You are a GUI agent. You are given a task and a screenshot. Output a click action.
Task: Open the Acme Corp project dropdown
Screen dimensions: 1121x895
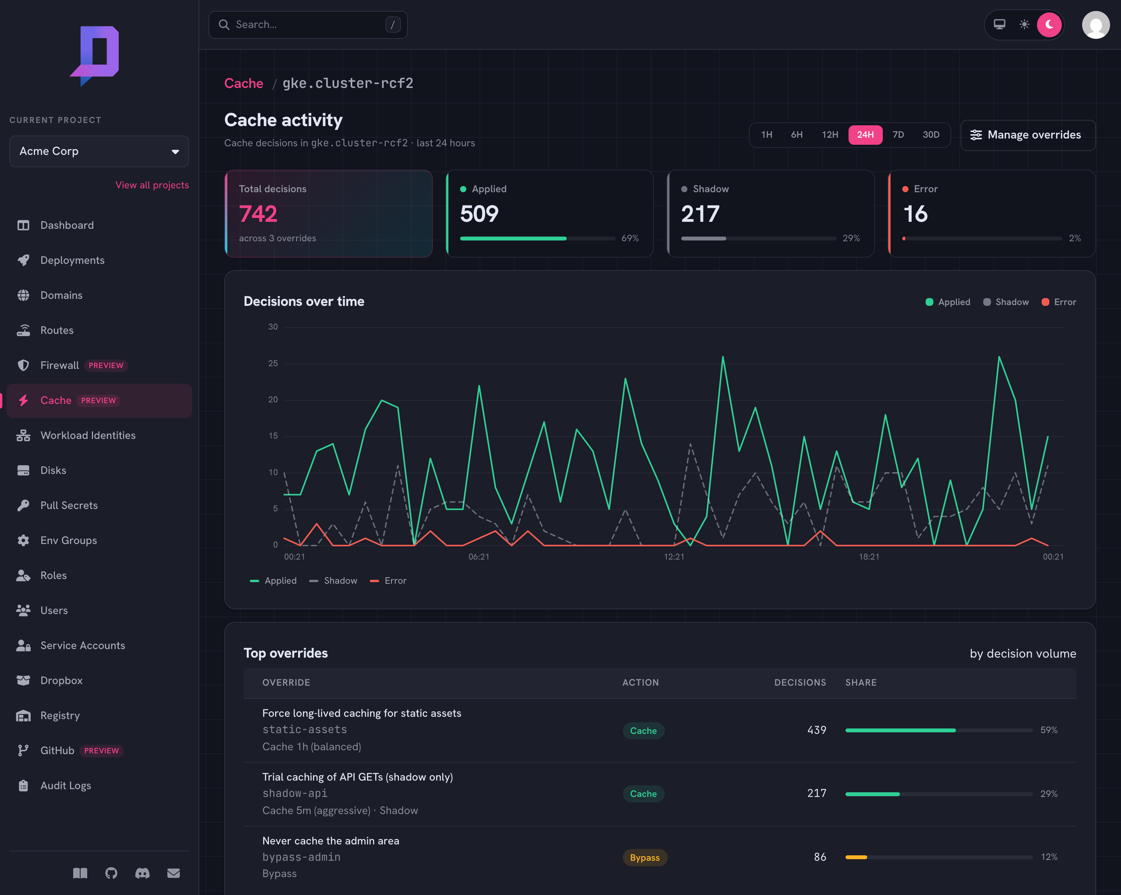coord(99,151)
